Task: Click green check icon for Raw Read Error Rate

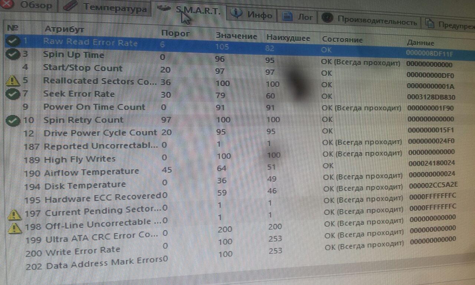Action: (13, 40)
